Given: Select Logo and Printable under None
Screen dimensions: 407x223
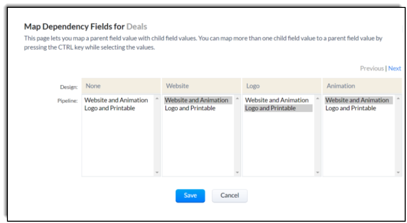Looking at the screenshot, I should 110,108.
